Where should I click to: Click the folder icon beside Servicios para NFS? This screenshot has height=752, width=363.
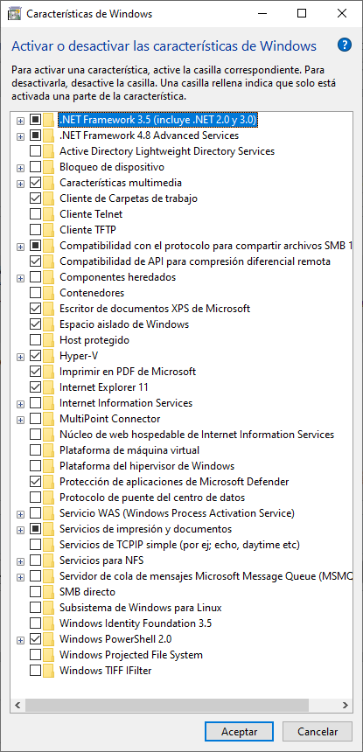point(48,561)
